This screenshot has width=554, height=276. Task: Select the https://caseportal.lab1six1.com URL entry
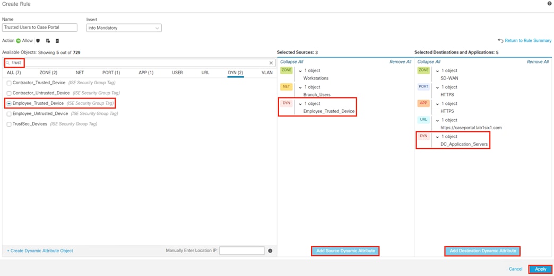[471, 128]
